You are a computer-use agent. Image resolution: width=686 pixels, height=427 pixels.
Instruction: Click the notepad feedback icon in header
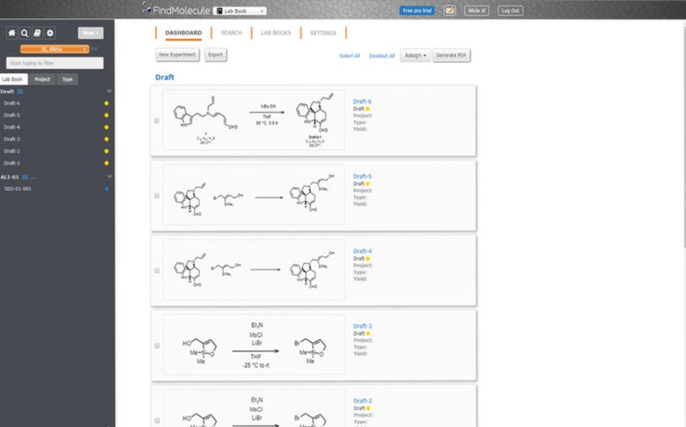click(x=450, y=11)
